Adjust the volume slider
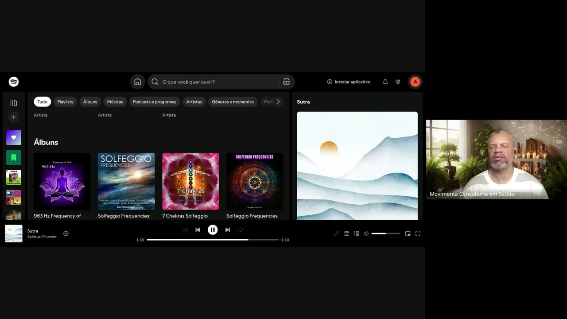This screenshot has height=319, width=567. tap(386, 233)
